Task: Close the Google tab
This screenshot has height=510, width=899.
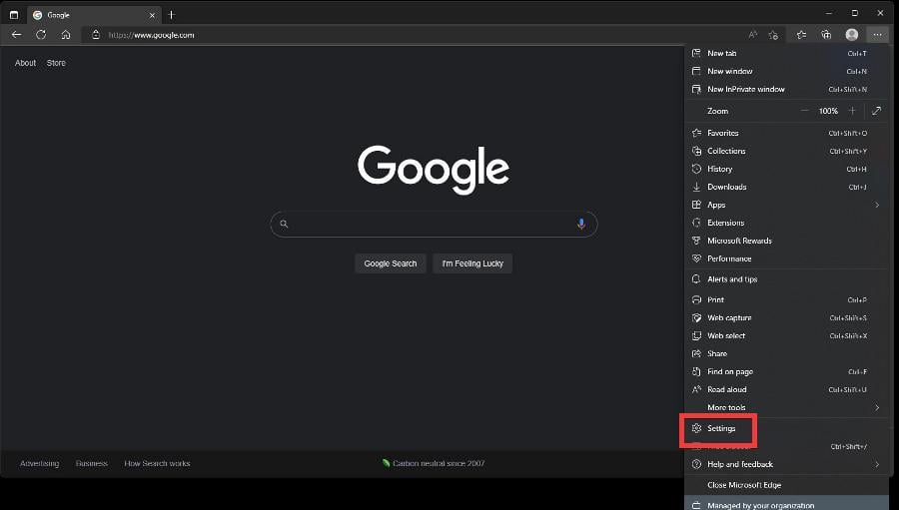Action: 152,16
